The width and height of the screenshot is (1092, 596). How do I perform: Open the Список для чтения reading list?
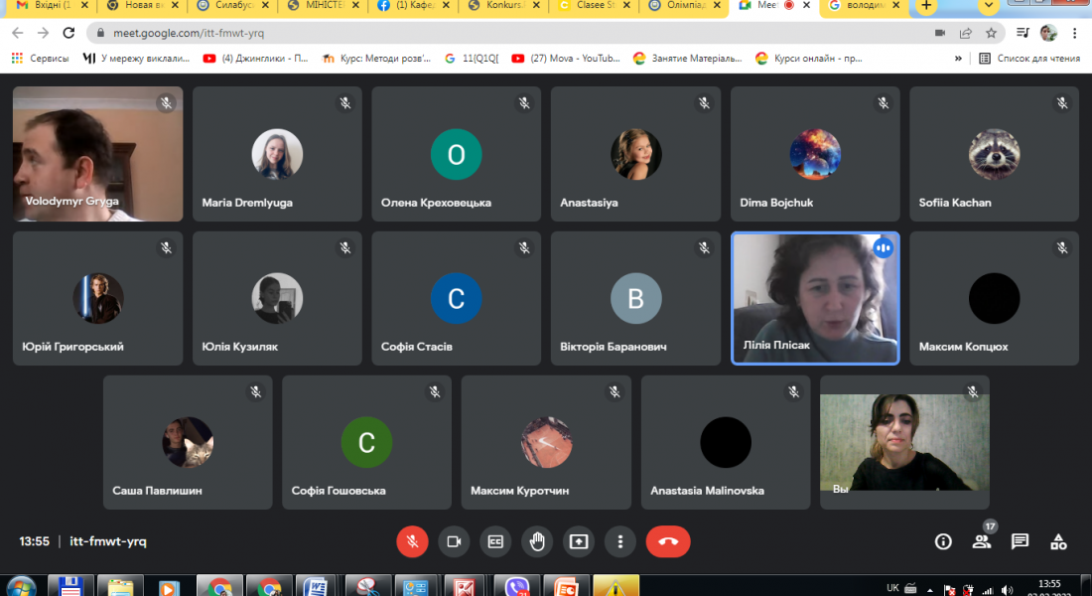1029,59
